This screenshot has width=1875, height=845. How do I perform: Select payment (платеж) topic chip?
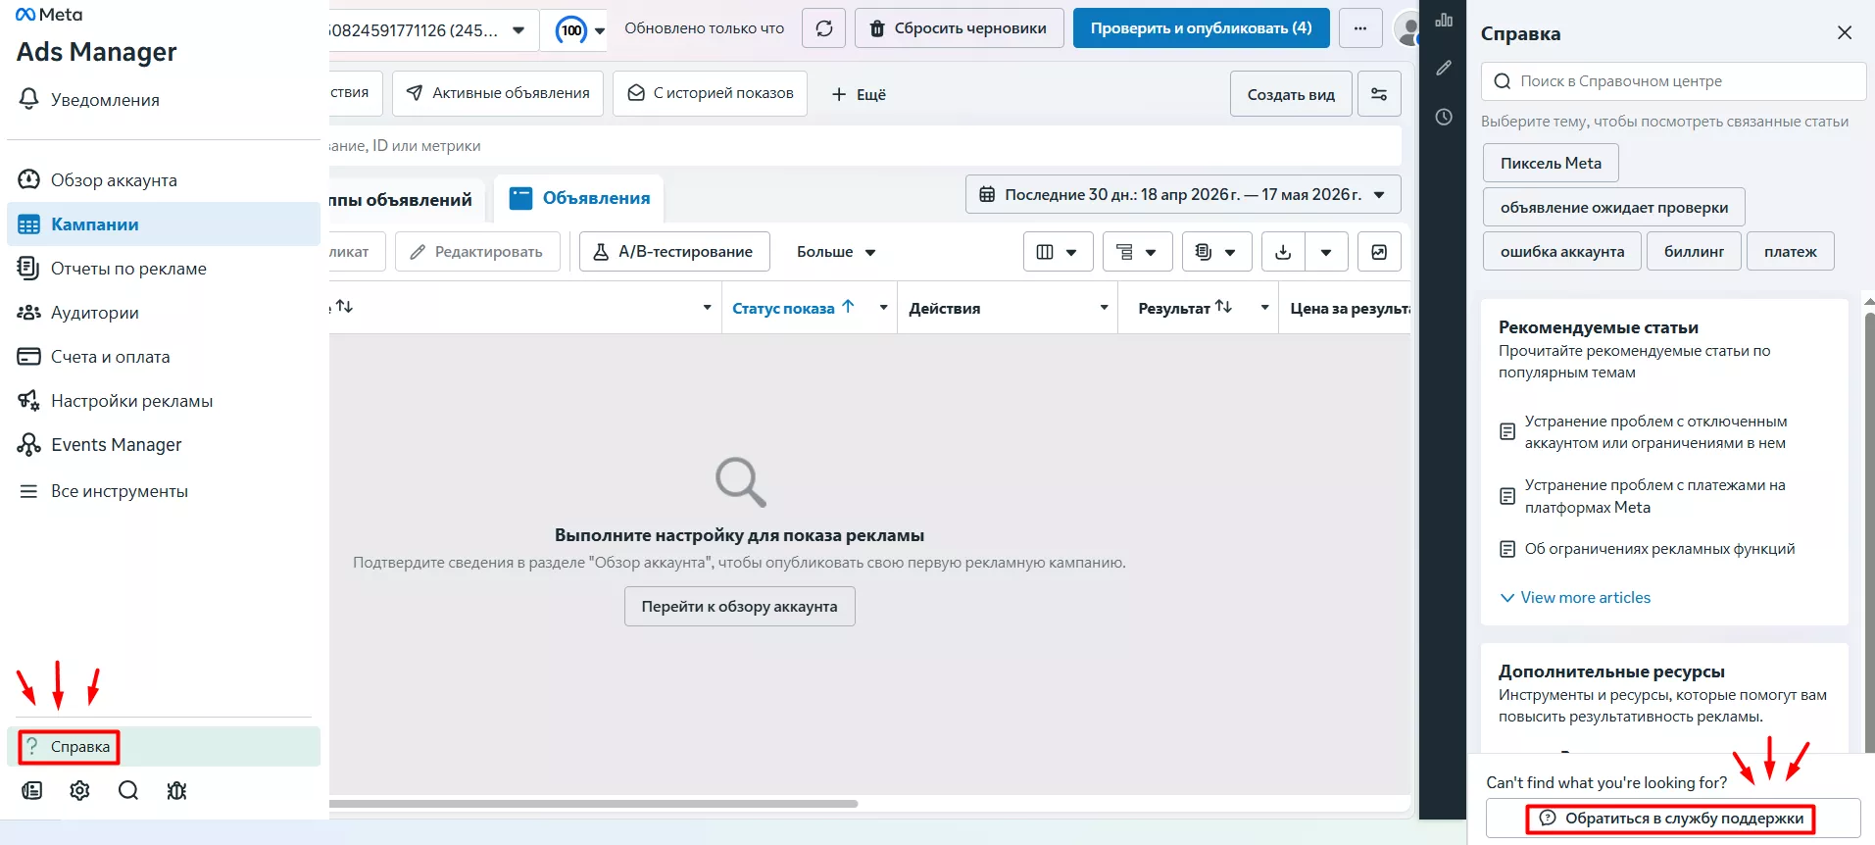point(1791,252)
